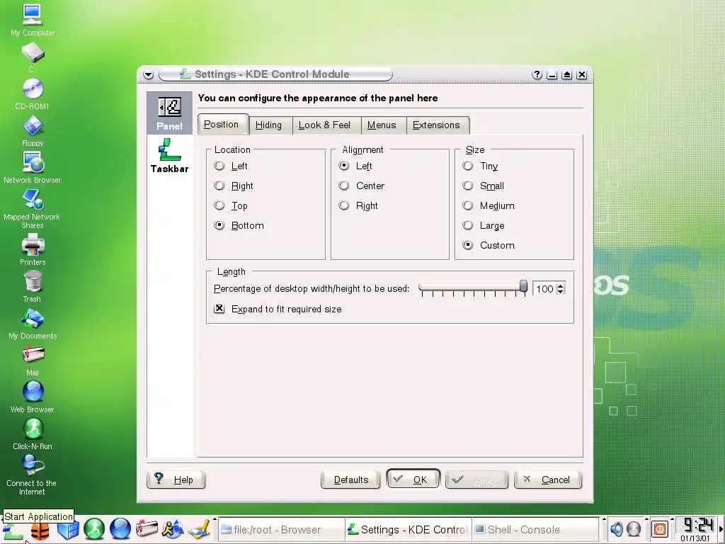Open the Floppy desktop icon
The width and height of the screenshot is (725, 544).
click(33, 131)
